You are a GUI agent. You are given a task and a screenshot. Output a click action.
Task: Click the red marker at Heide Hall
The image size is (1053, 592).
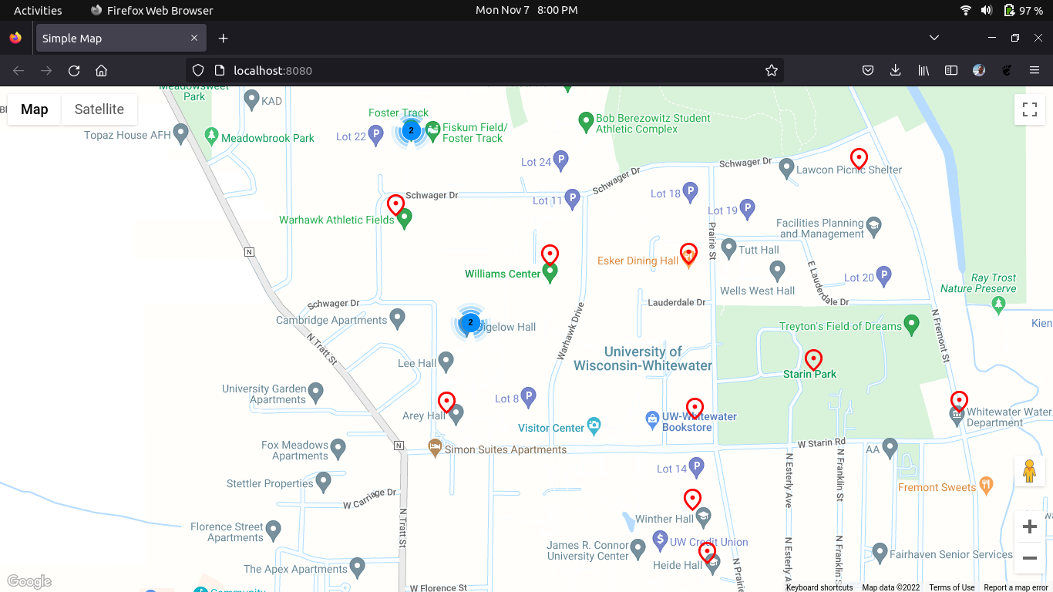click(x=707, y=553)
